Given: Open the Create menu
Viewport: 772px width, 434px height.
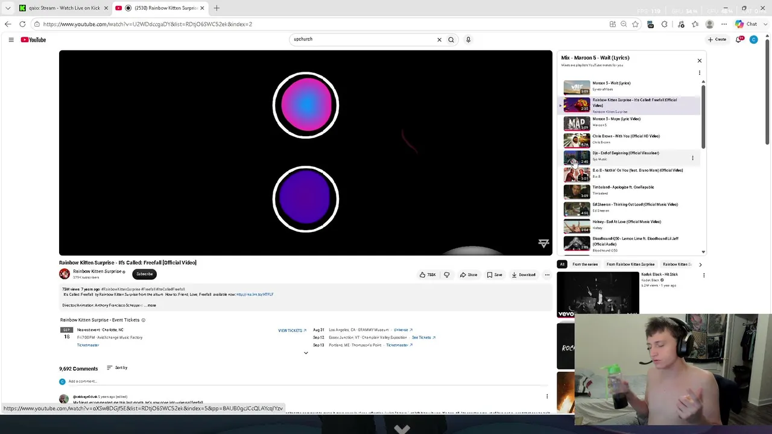Looking at the screenshot, I should 717,40.
